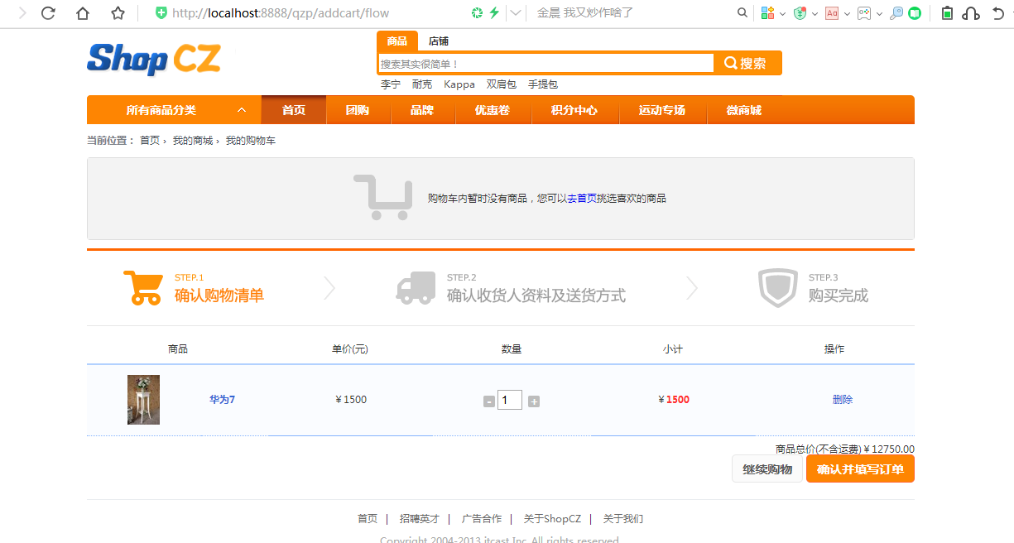Image resolution: width=1014 pixels, height=543 pixels.
Task: Click the browser forward arrow
Action: 22,12
